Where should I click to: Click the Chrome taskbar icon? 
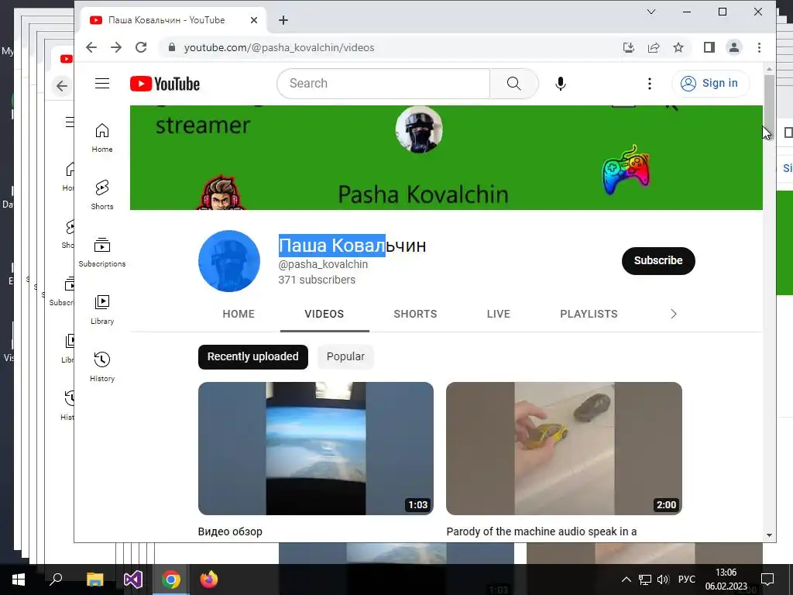pyautogui.click(x=171, y=580)
